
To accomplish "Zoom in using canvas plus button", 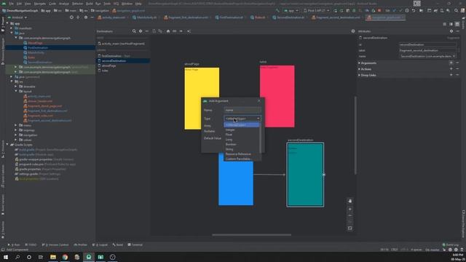I will point(349,209).
